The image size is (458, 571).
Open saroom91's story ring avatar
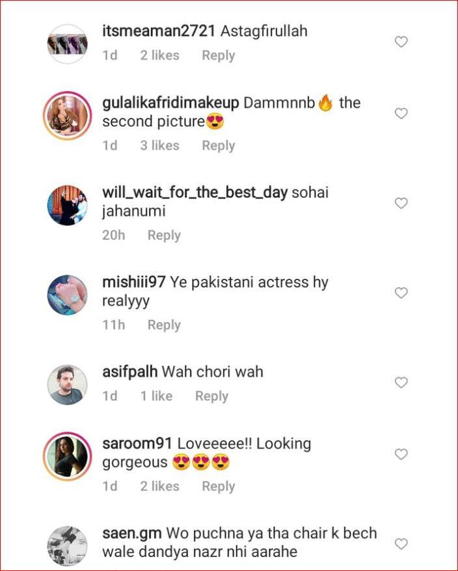pos(67,456)
